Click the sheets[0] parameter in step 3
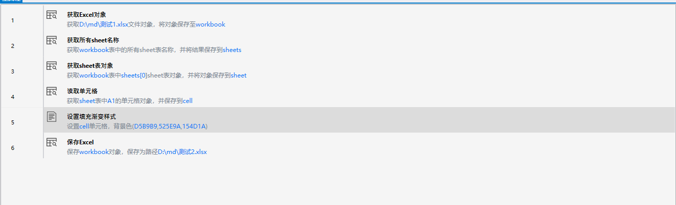This screenshot has width=676, height=205. pos(134,75)
